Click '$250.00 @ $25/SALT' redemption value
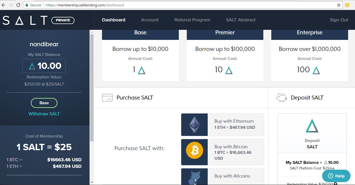The width and height of the screenshot is (355, 185). [x=44, y=84]
